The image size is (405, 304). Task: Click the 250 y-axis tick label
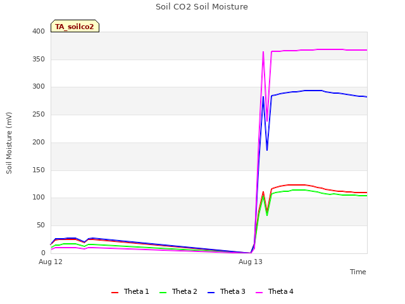tap(39, 114)
